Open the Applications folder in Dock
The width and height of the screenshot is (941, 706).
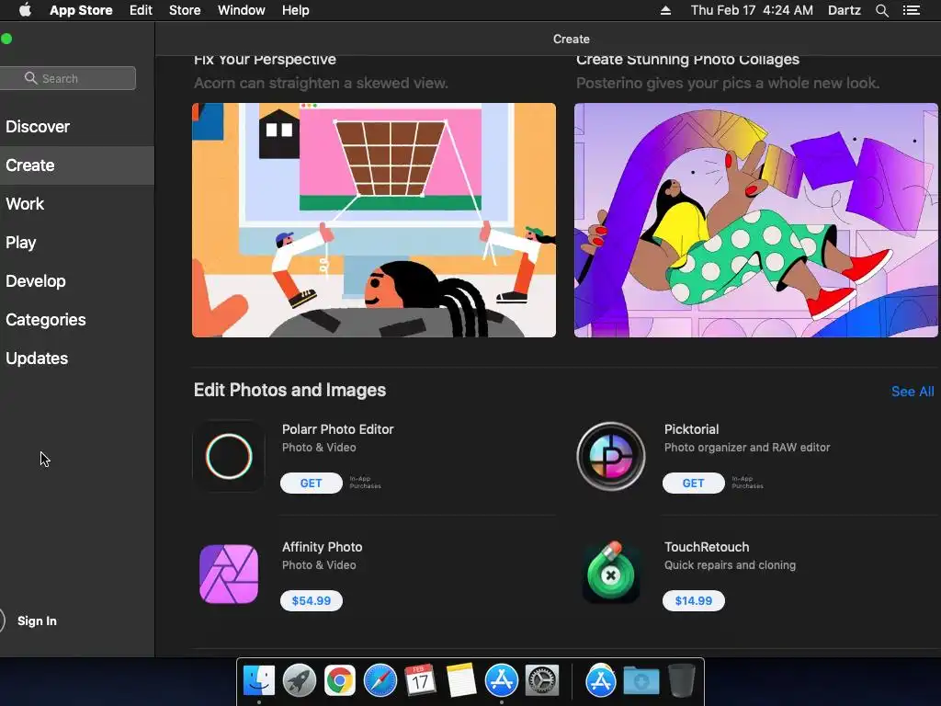[x=601, y=681]
